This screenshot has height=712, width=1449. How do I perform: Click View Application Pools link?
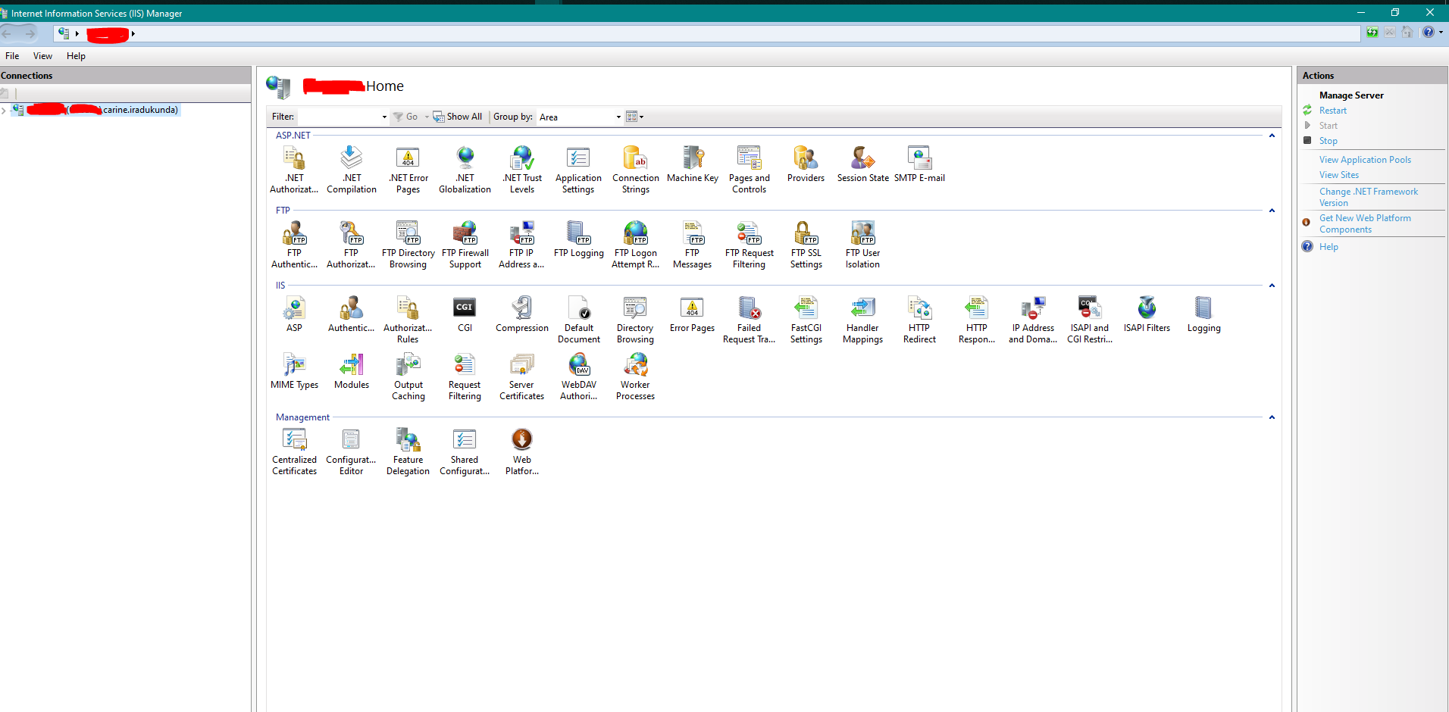tap(1365, 160)
